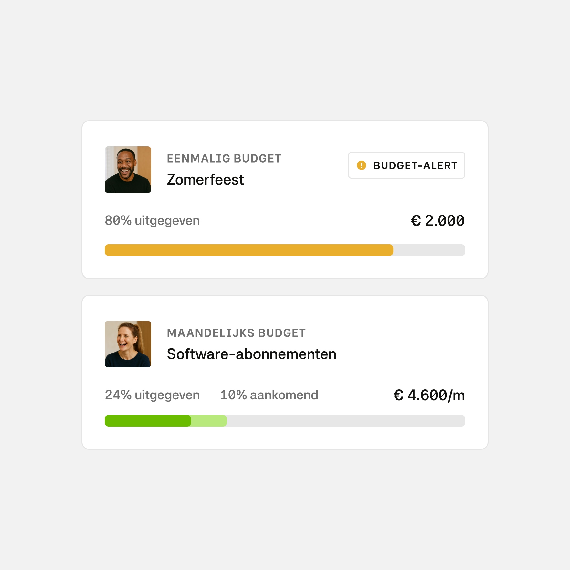Click the € 2.000 budget amount
Image resolution: width=570 pixels, height=570 pixels.
coord(438,221)
